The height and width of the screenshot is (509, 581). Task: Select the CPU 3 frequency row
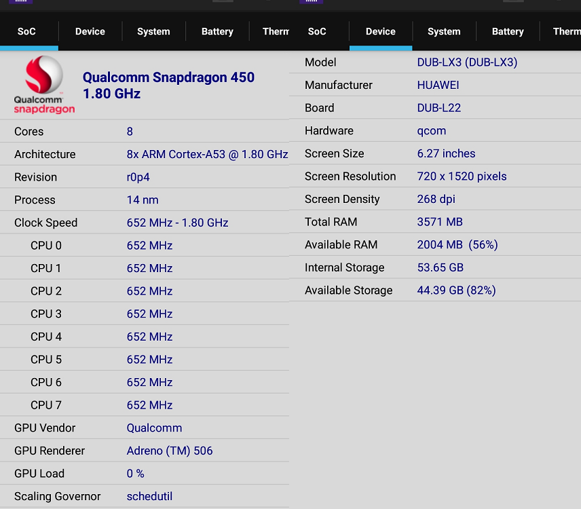coord(145,314)
